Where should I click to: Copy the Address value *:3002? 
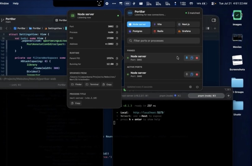pos(117,44)
